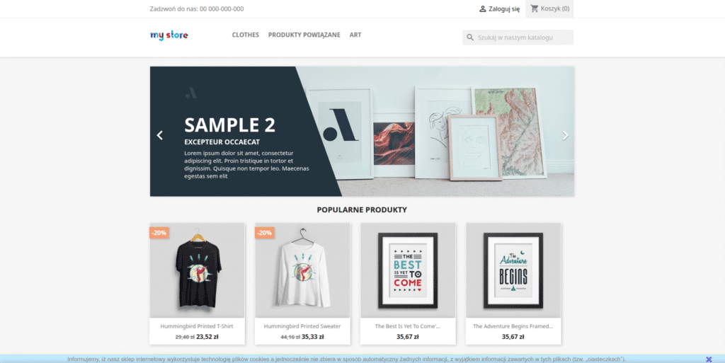Open the PRODUKTY POWIĄZANE menu
Image resolution: width=725 pixels, height=363 pixels.
tap(304, 35)
